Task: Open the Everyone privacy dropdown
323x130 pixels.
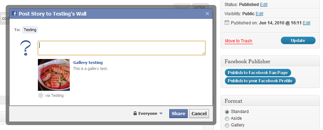Action: pyautogui.click(x=148, y=113)
